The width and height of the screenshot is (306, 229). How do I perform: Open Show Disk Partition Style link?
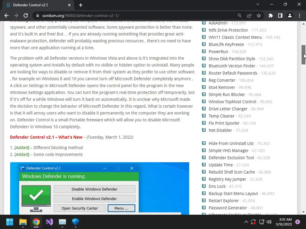click(232, 59)
